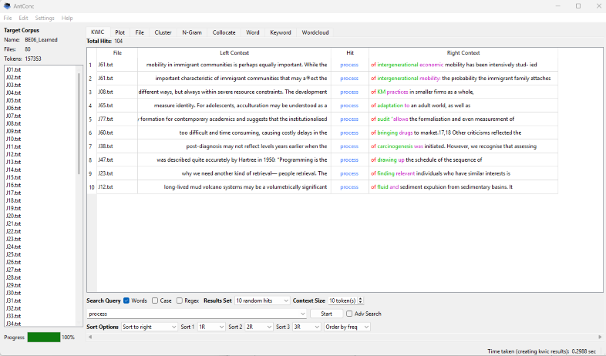Click the AntConc app icon in title bar
The width and height of the screenshot is (606, 356).
tap(7, 6)
